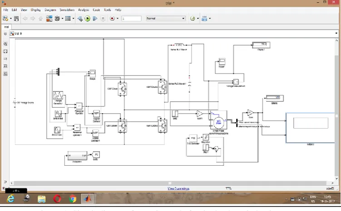Select the Sine Wave block
Image resolution: width=341 pixels, height=211 pixels.
click(x=58, y=114)
